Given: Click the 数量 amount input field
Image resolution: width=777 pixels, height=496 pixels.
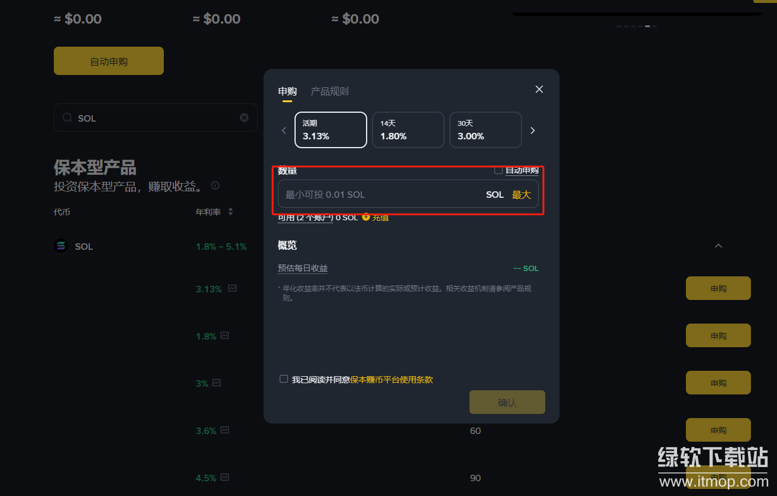Looking at the screenshot, I should [x=378, y=194].
